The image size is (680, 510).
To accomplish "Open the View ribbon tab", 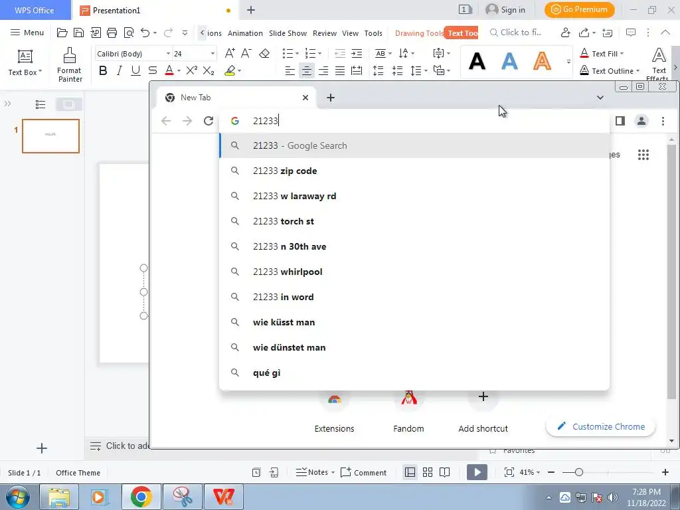I will (350, 33).
